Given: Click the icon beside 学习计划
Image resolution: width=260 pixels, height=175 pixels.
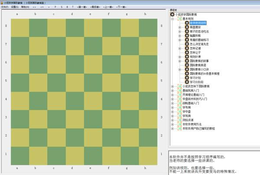Looking at the screenshot, I should pos(187,78).
